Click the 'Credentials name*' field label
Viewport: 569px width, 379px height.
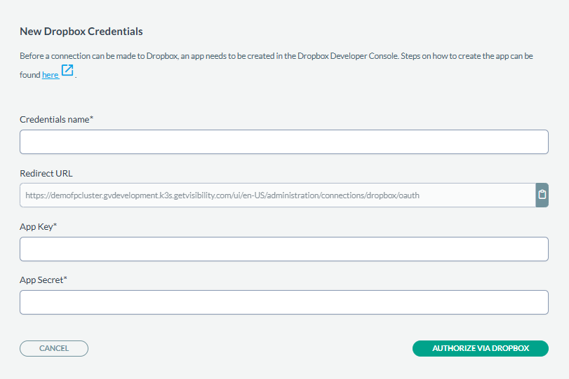(57, 120)
